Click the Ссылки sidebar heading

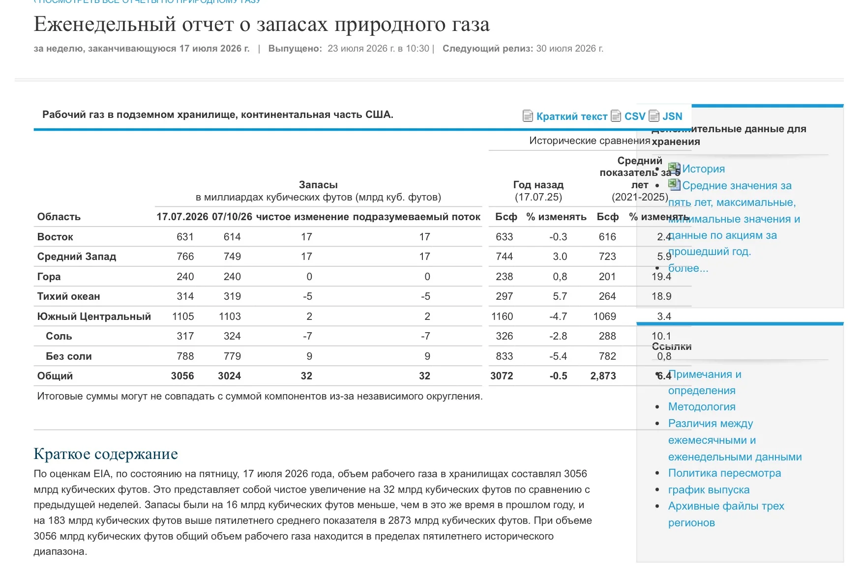(672, 346)
